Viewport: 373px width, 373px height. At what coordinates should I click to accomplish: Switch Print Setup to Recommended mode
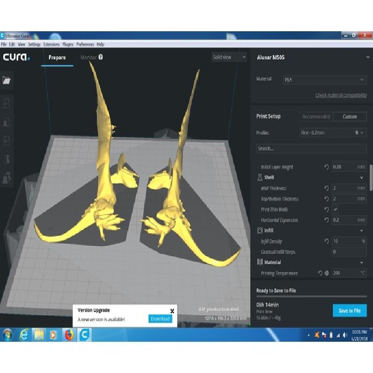click(x=316, y=117)
